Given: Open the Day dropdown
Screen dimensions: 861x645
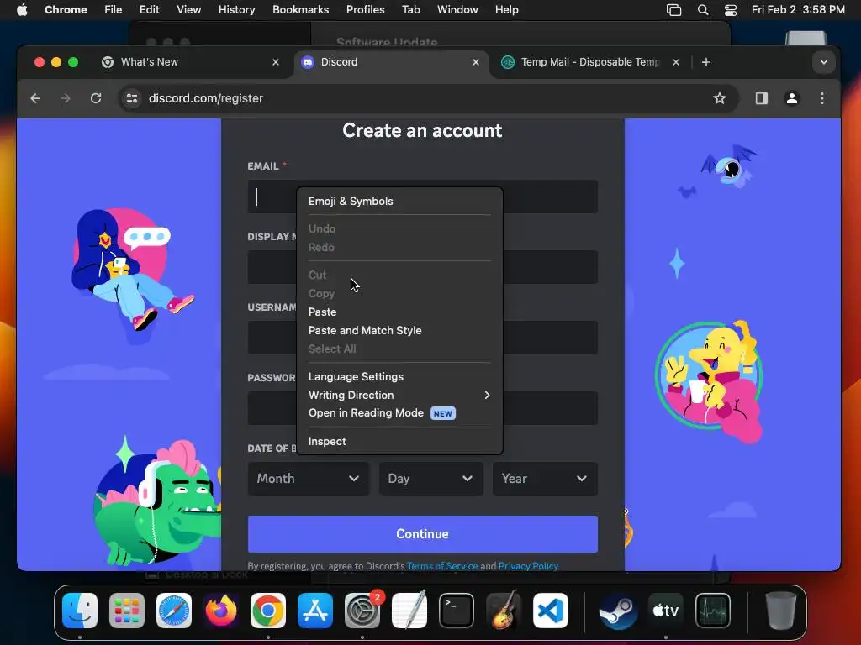Looking at the screenshot, I should pyautogui.click(x=431, y=479).
